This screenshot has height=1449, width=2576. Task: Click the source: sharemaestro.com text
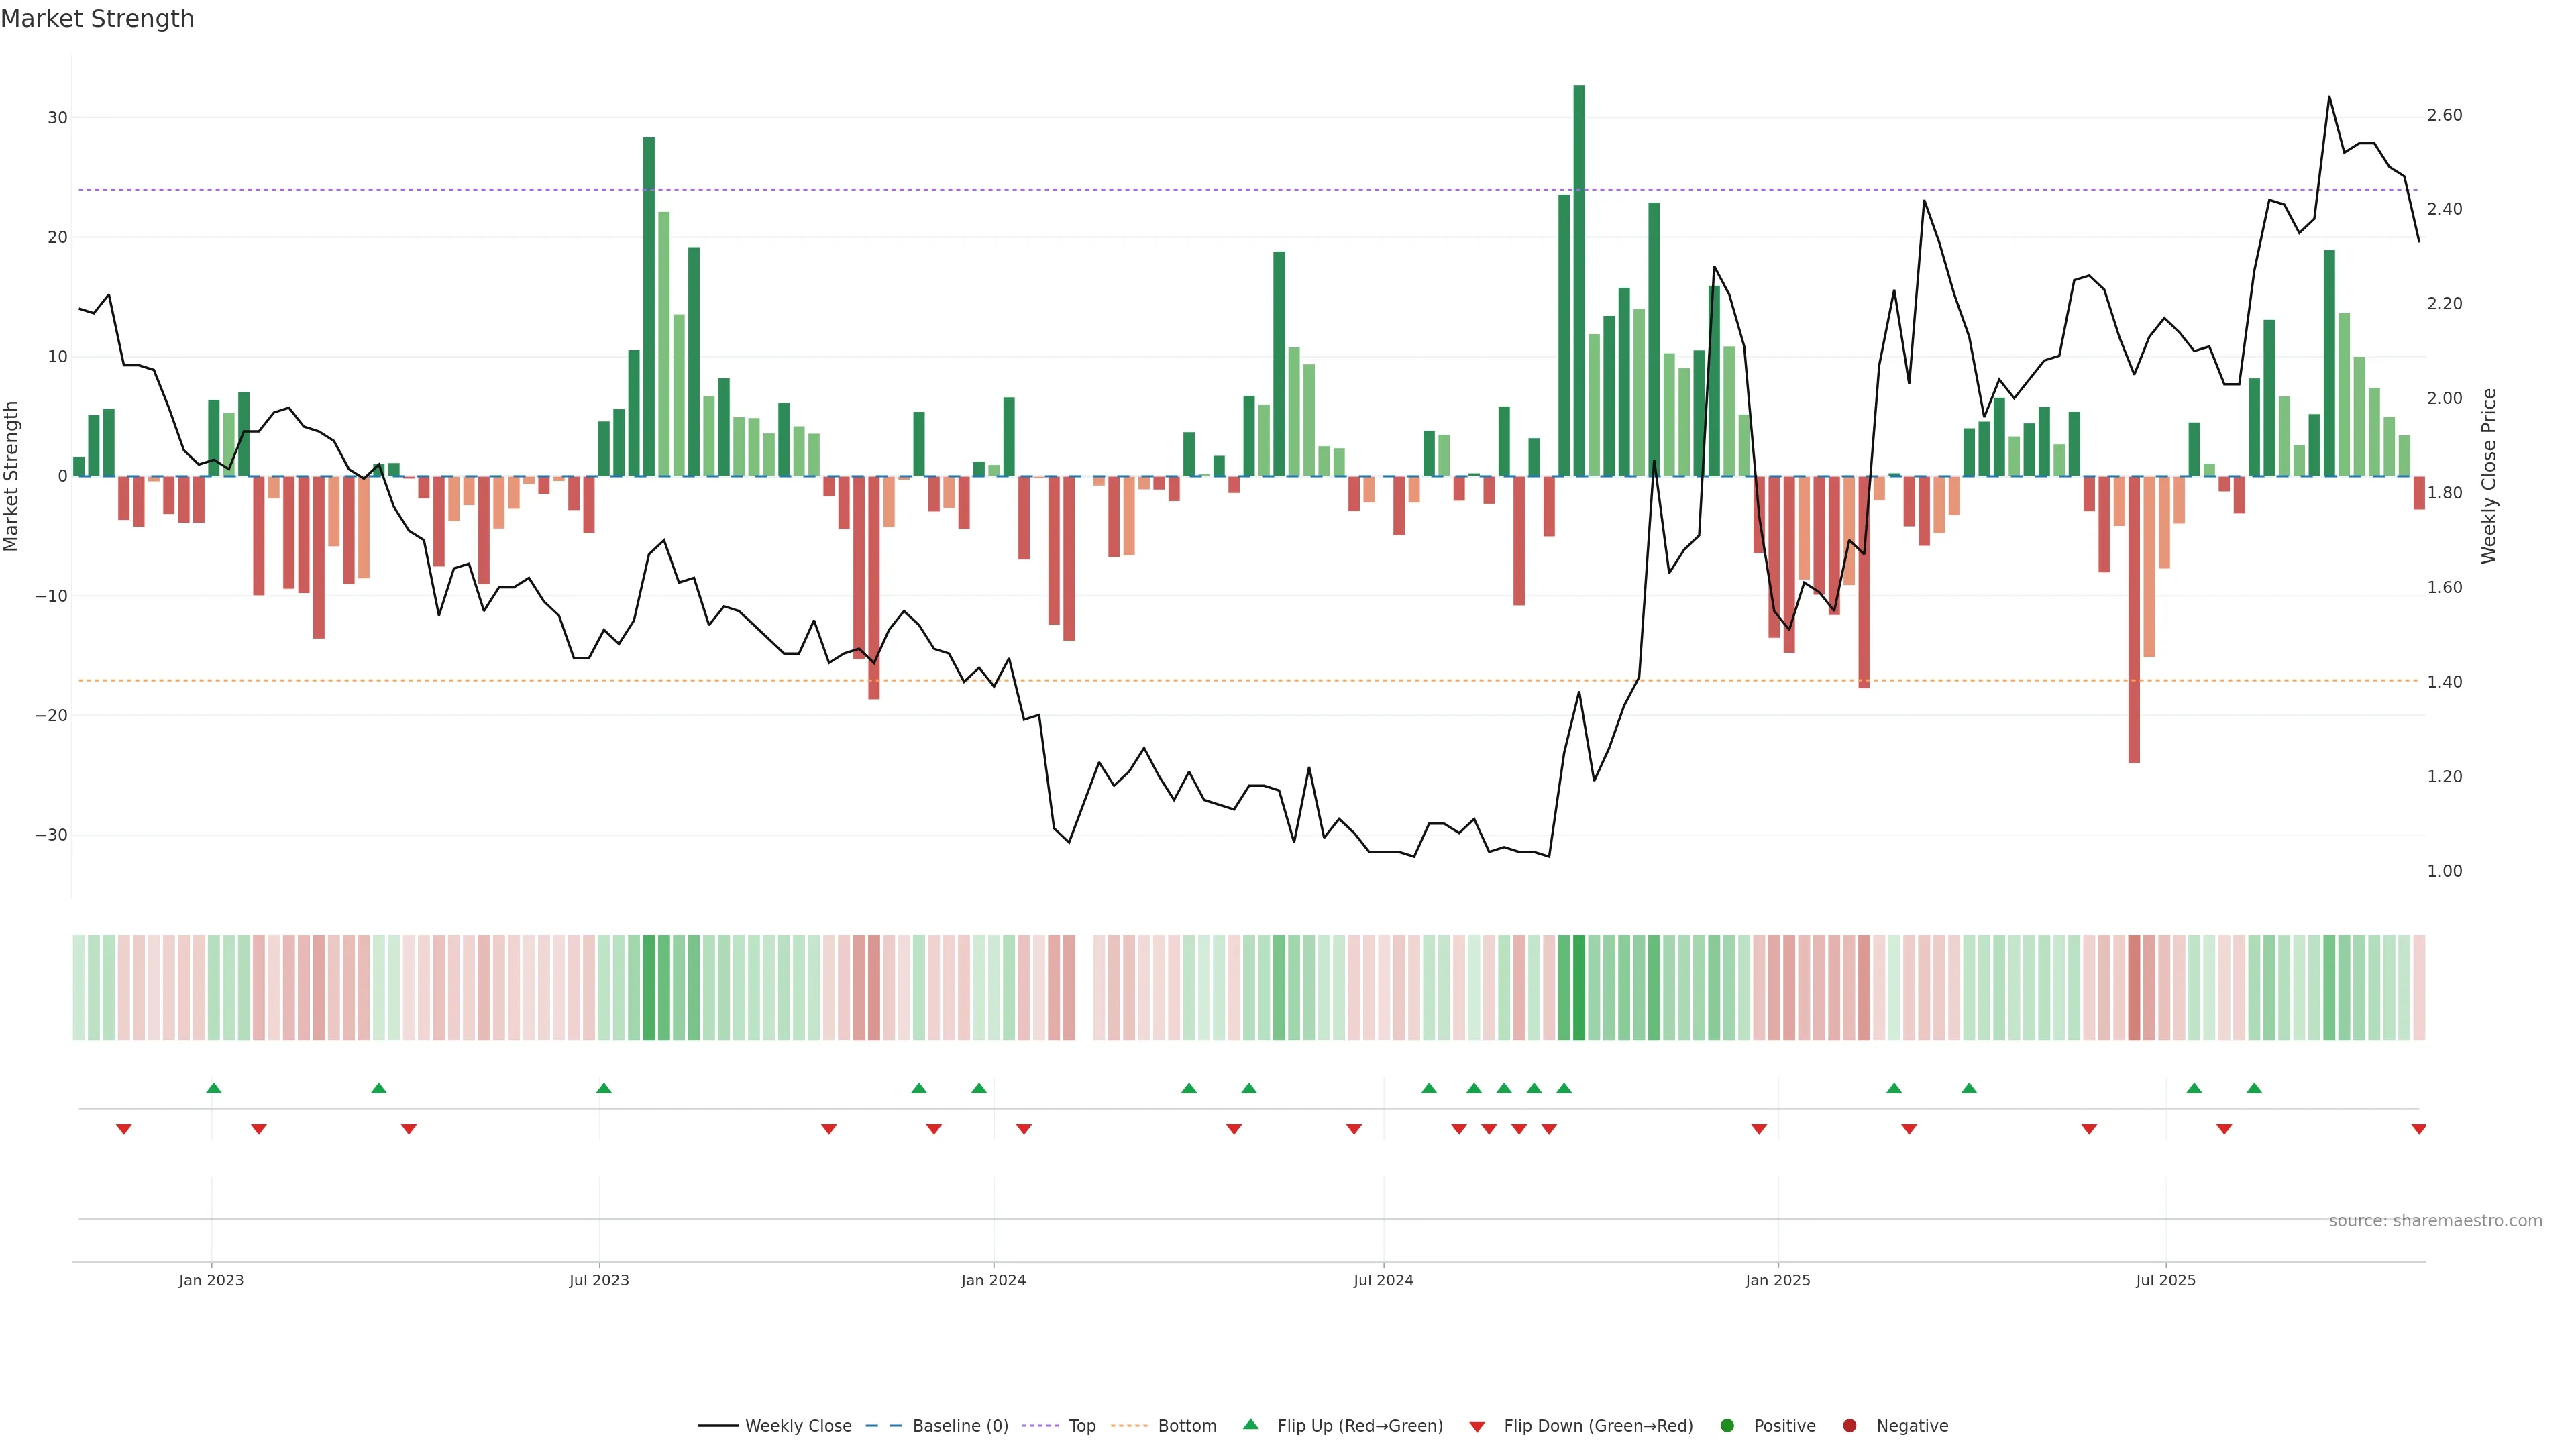pos(2435,1221)
